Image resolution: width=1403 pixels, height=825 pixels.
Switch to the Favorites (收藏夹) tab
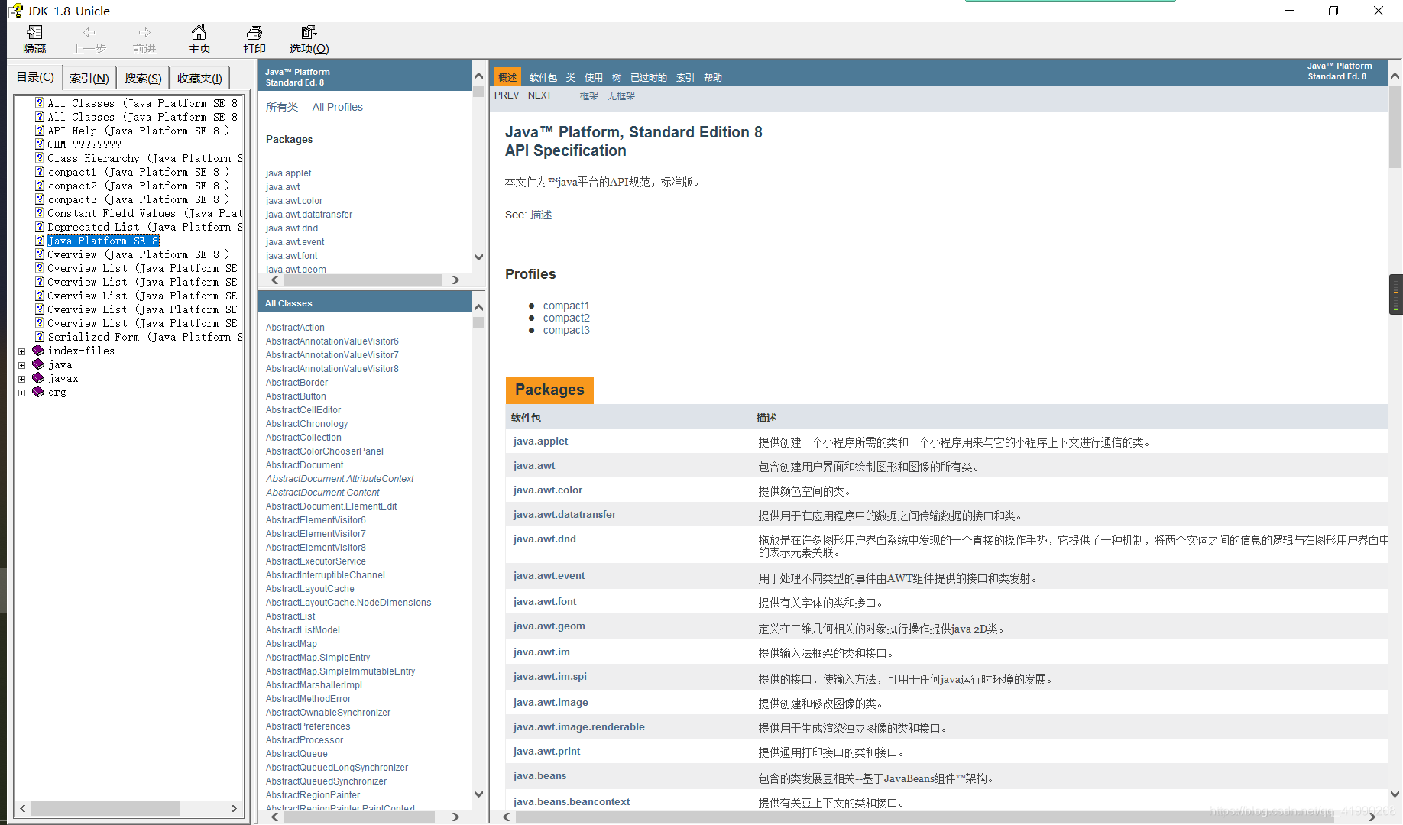[x=199, y=78]
